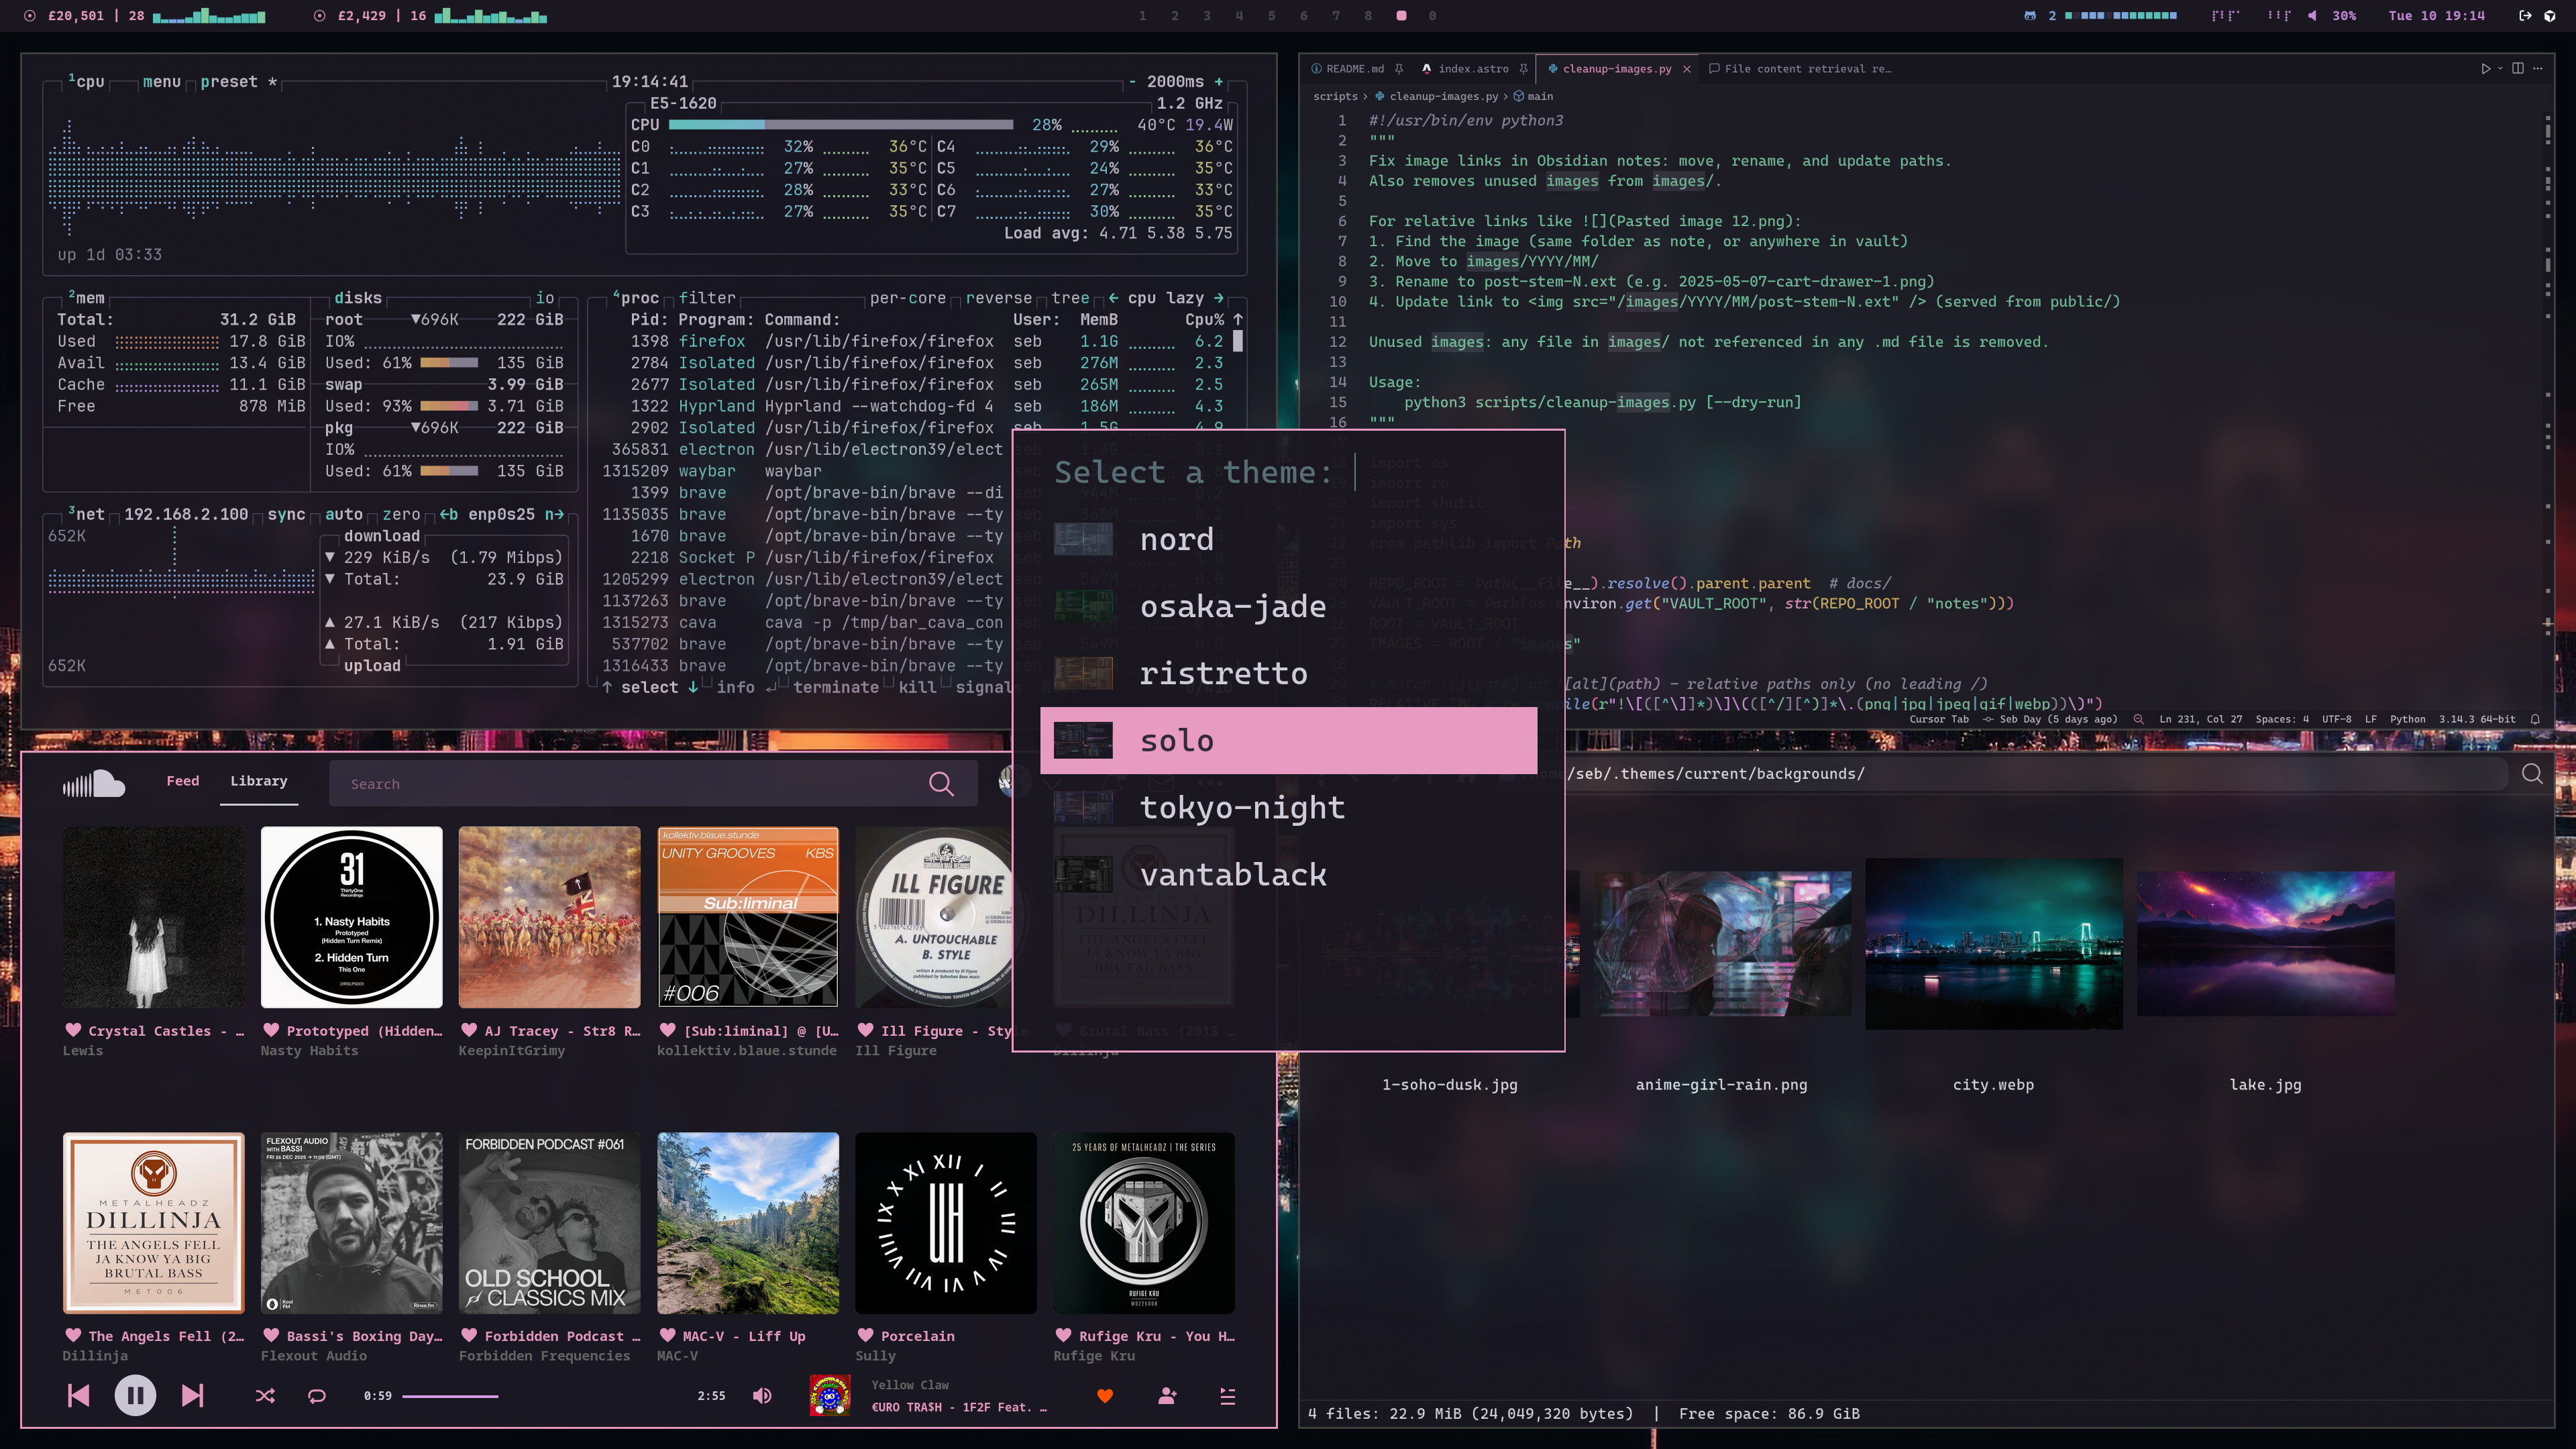The image size is (2576, 1449).
Task: Expand the run button dropdown arrow
Action: pyautogui.click(x=2500, y=69)
